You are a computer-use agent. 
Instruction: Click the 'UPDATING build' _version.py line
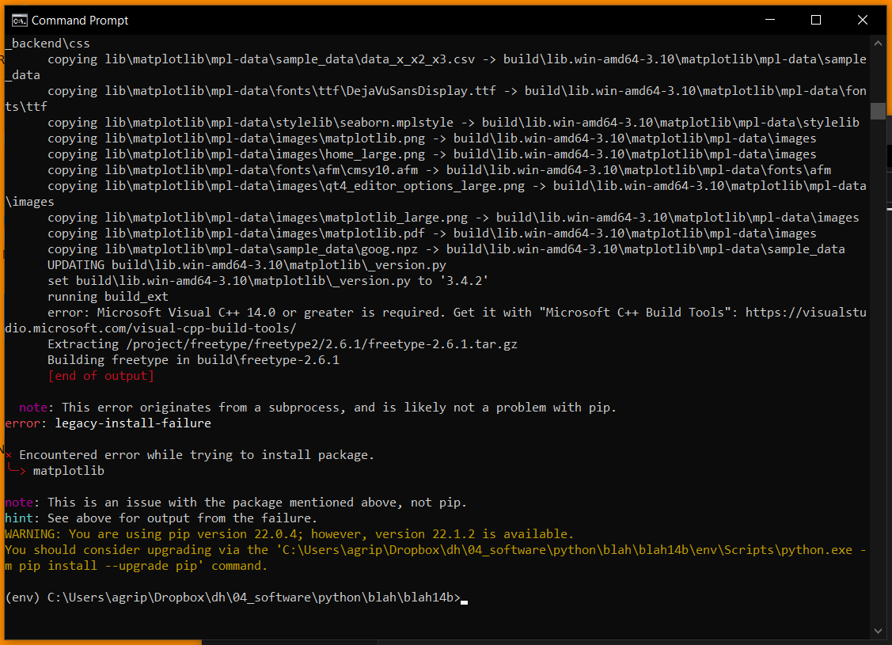[246, 265]
